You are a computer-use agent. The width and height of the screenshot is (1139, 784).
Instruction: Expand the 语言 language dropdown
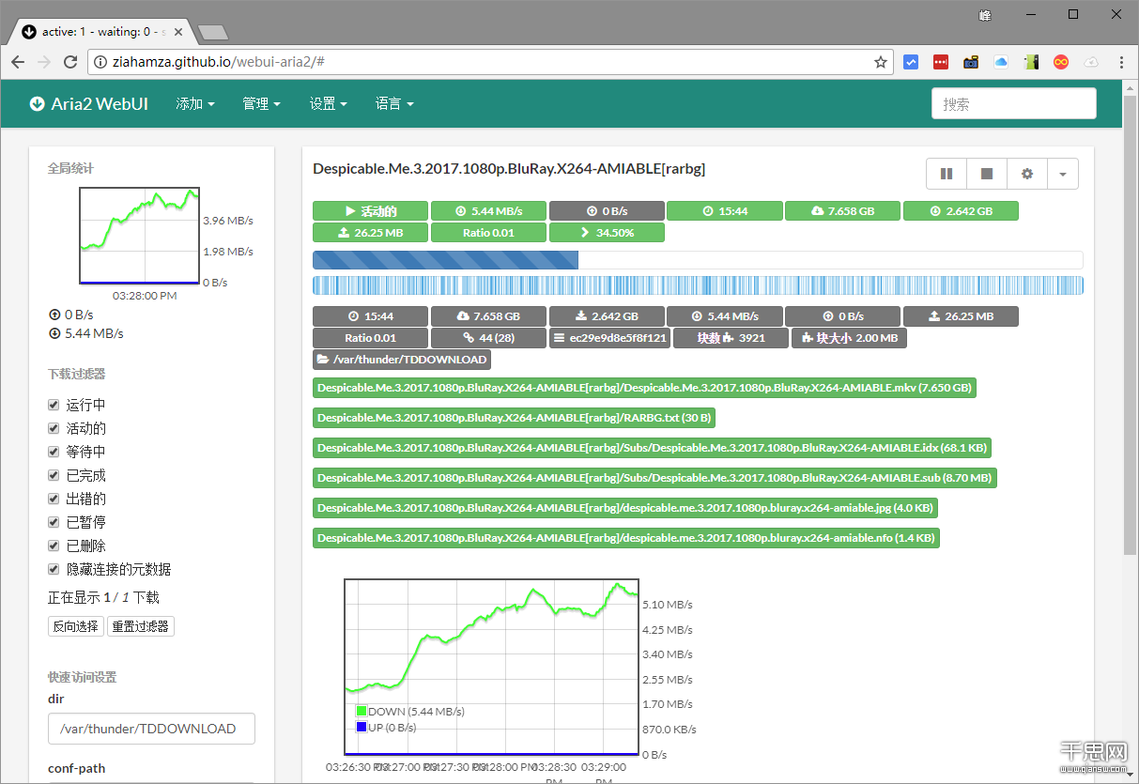394,103
